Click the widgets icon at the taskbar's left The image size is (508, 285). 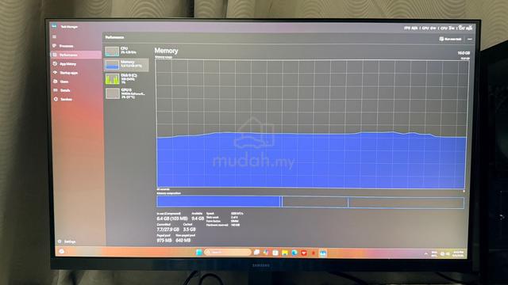pos(62,252)
